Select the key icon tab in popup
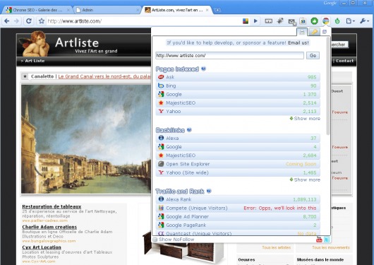 click(314, 32)
